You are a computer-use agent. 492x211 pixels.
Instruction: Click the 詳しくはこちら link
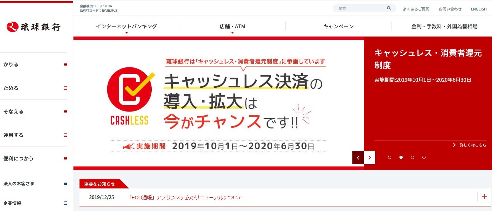tap(470, 145)
